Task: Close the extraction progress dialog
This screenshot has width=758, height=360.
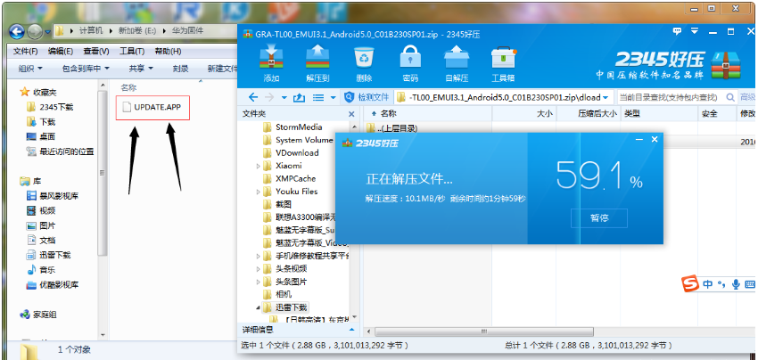Action: click(x=655, y=139)
